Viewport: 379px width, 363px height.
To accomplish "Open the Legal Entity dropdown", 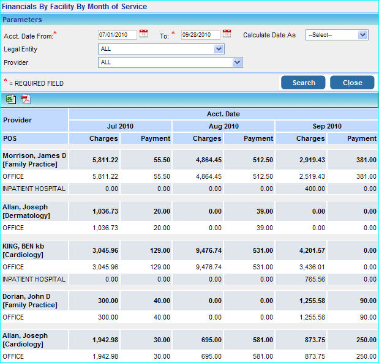I will 219,49.
